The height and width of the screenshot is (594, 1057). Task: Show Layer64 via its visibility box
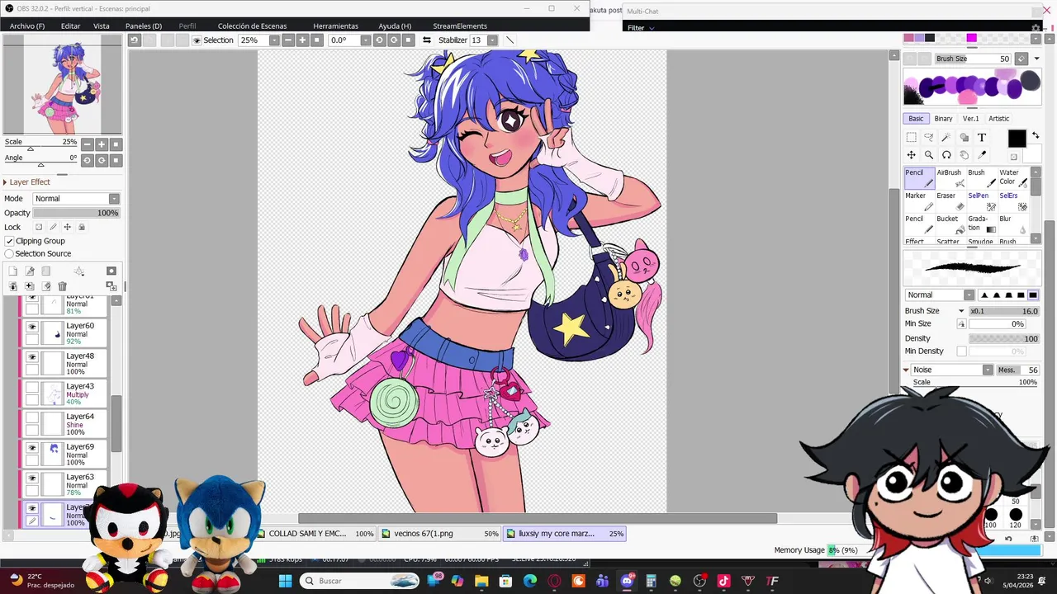pos(32,417)
